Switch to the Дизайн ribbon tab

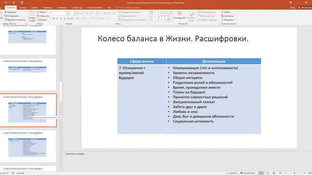pyautogui.click(x=35, y=8)
